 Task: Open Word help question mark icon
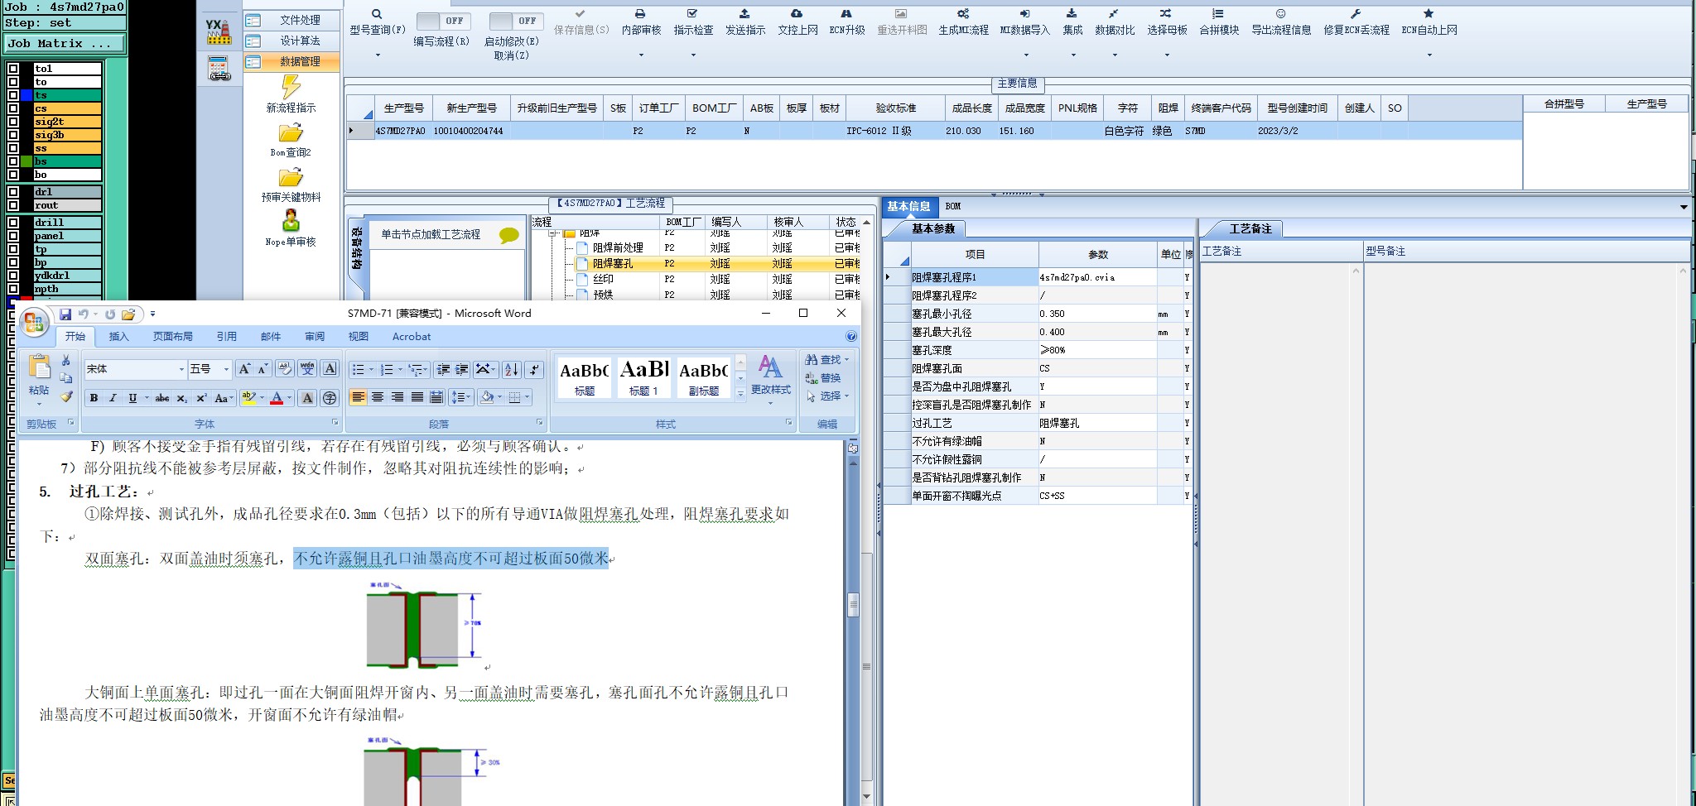tap(850, 337)
